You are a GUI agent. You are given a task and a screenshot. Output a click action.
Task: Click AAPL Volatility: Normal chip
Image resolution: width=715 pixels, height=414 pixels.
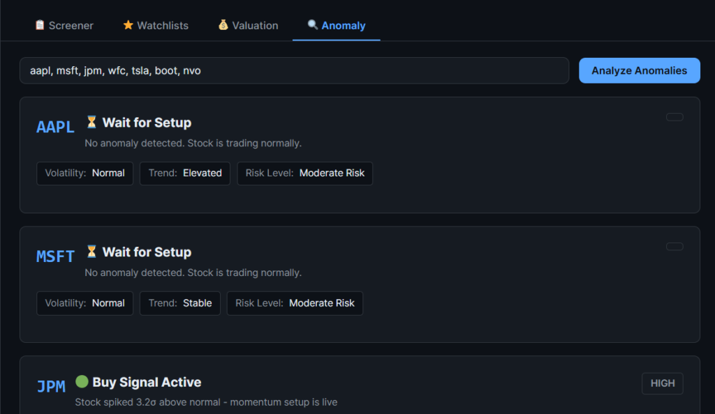coord(84,174)
